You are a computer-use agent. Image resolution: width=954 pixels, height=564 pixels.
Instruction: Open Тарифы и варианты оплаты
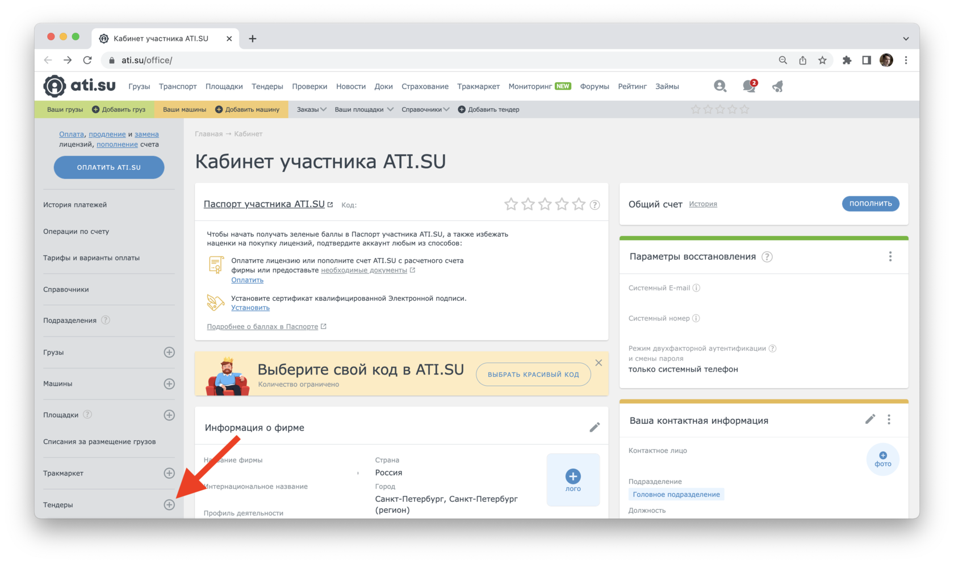91,258
